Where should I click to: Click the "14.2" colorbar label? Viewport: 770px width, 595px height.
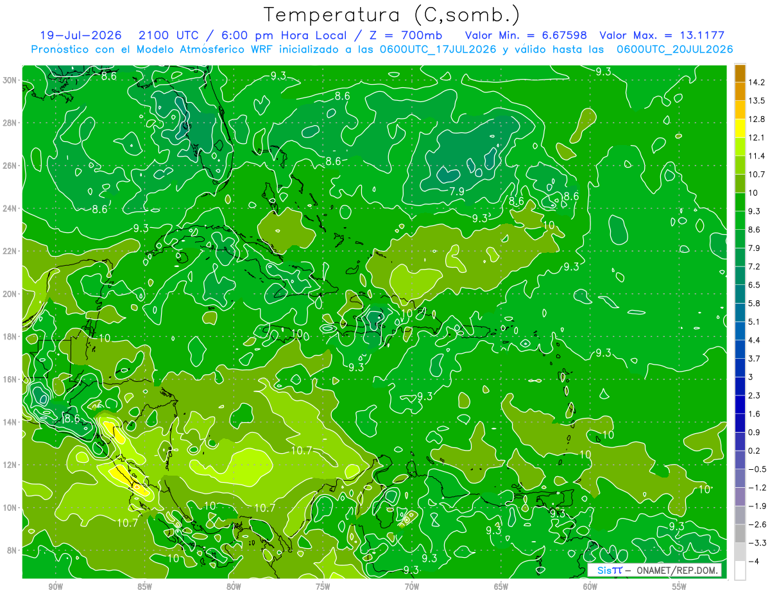click(x=757, y=82)
